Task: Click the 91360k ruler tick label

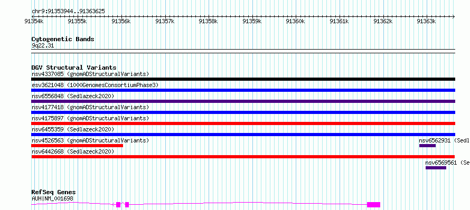Action: pyautogui.click(x=296, y=21)
